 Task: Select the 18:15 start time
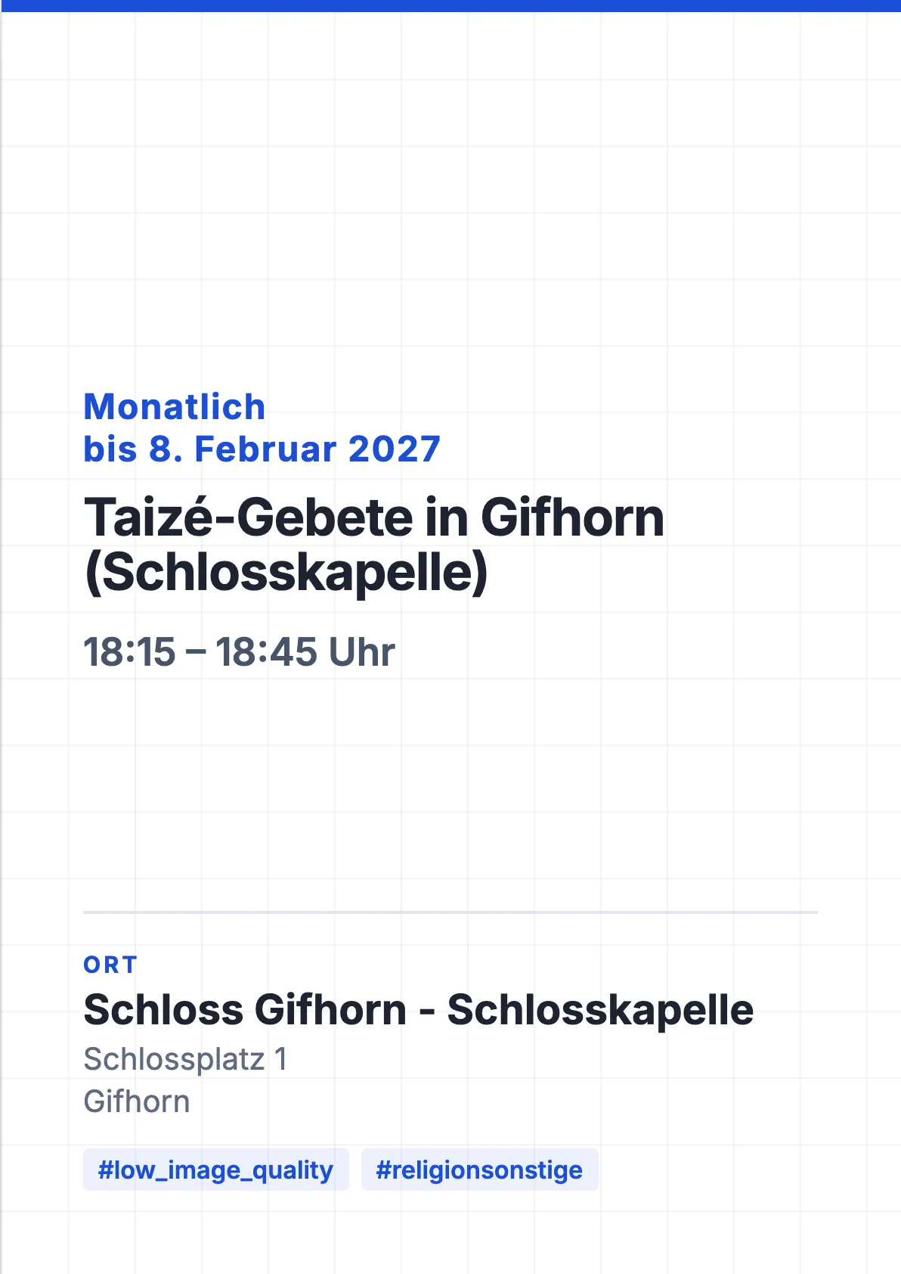coord(129,652)
